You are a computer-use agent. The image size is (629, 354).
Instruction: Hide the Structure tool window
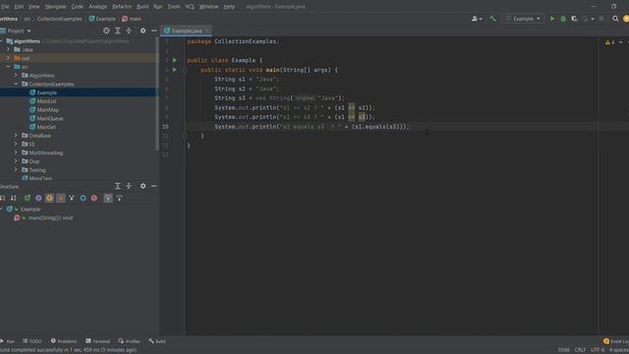[x=154, y=186]
